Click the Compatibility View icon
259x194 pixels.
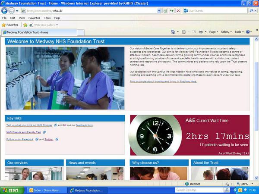(165, 11)
